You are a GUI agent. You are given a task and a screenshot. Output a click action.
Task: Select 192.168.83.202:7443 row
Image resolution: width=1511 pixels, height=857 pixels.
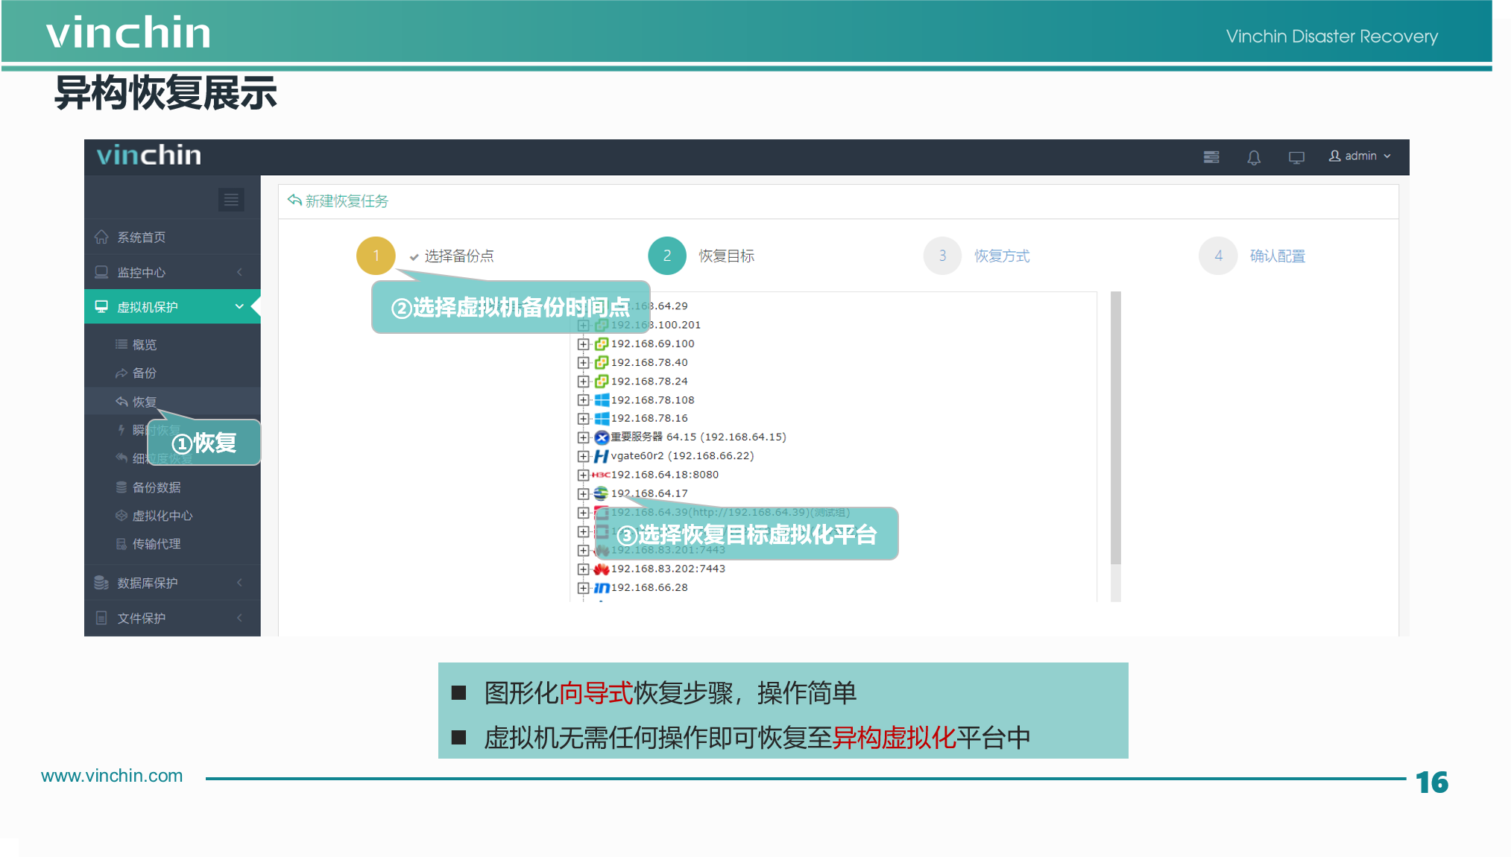point(668,569)
